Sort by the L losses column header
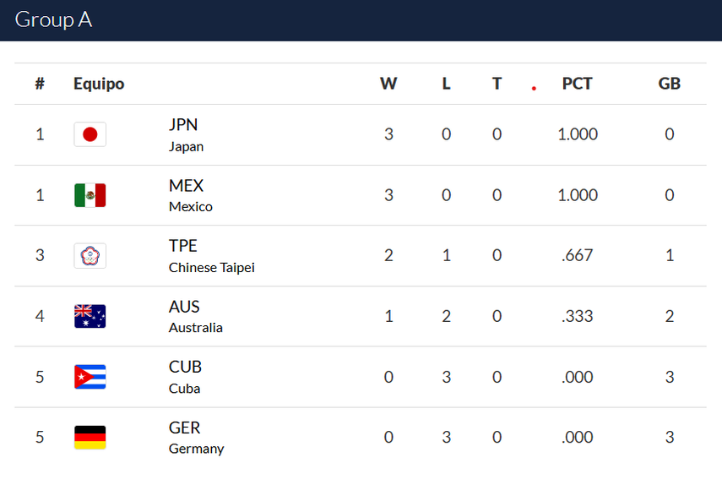Image resolution: width=722 pixels, height=485 pixels. pos(446,84)
